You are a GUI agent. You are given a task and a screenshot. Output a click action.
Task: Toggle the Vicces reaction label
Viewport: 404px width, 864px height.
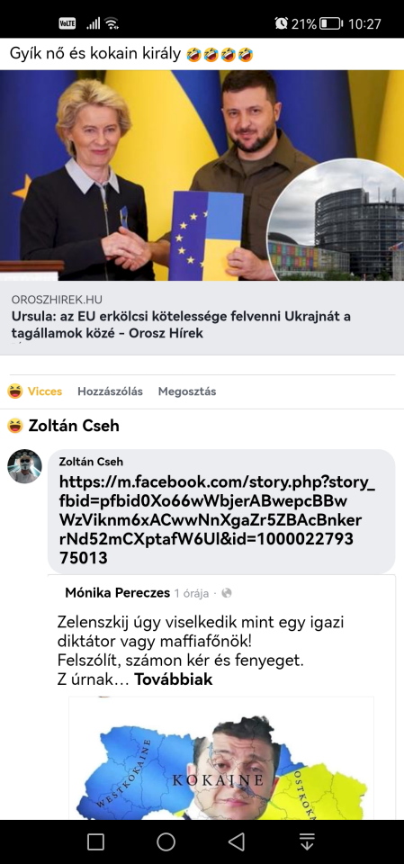pos(45,391)
